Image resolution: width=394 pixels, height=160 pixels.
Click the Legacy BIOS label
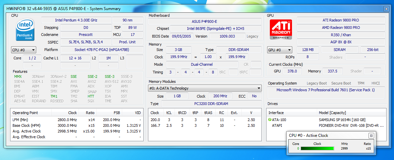(252, 36)
